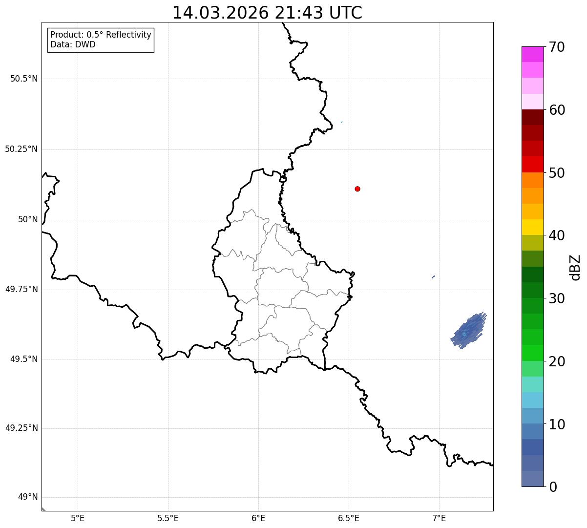Click the tiny echo near 50.35°N
The width and height of the screenshot is (587, 528).
(342, 122)
